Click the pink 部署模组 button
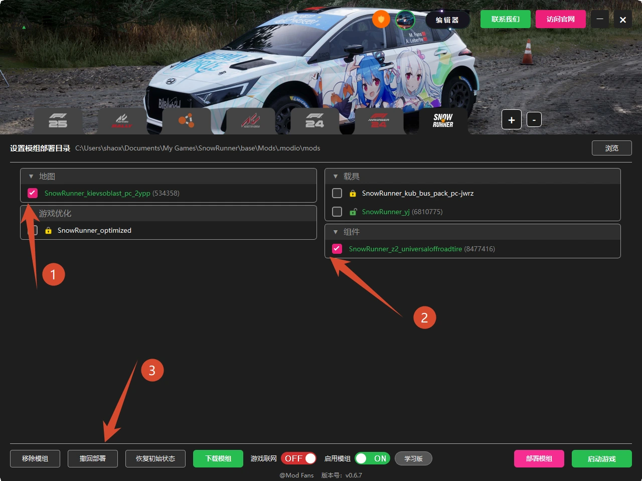Image resolution: width=642 pixels, height=481 pixels. tap(539, 458)
